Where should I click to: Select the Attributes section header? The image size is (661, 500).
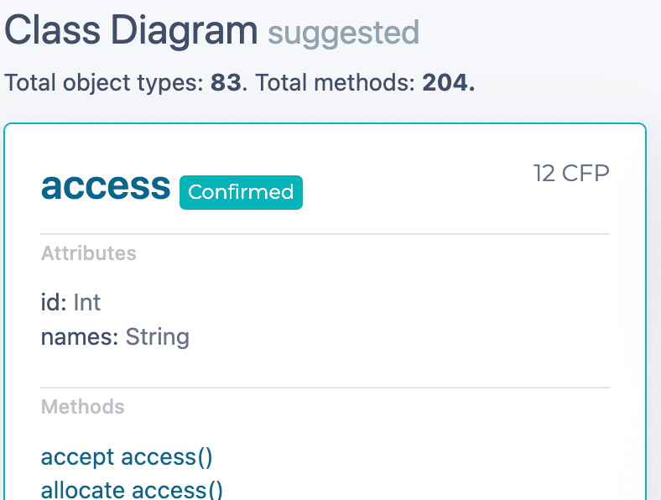89,253
